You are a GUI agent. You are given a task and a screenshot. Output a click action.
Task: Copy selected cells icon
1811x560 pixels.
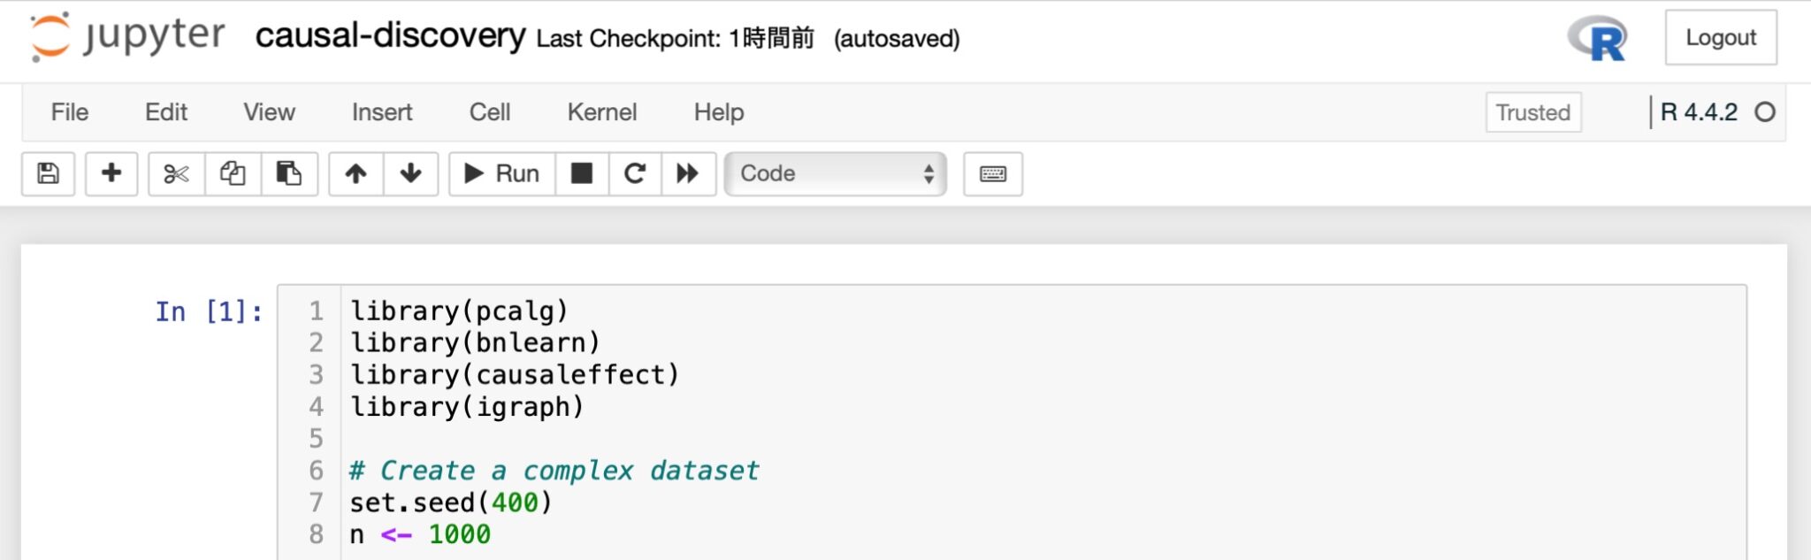click(233, 173)
